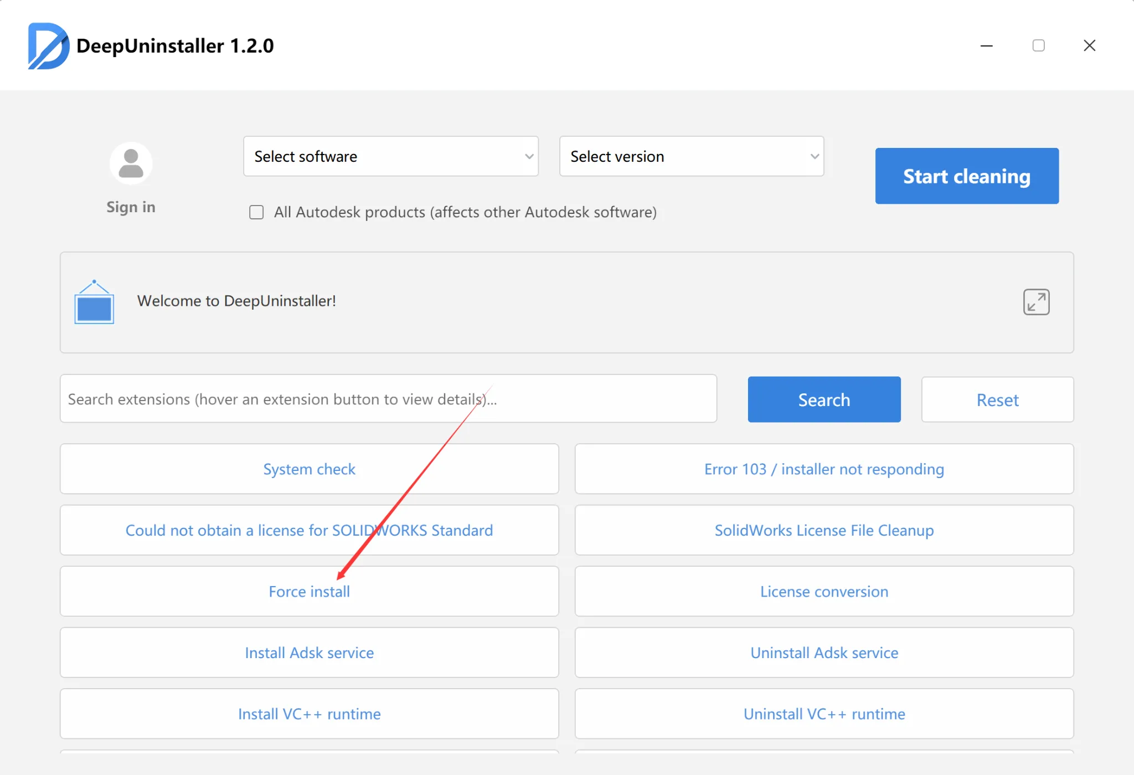The width and height of the screenshot is (1134, 775).
Task: Choose SolidWorks License File Cleanup
Action: pyautogui.click(x=823, y=530)
